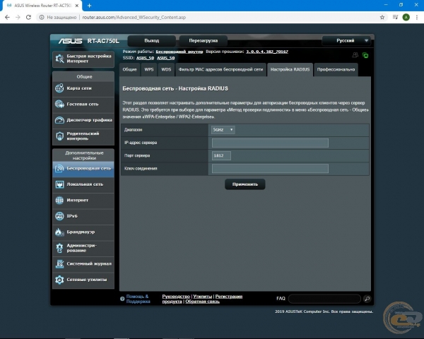This screenshot has height=339, width=424.
Task: Click the Выход logout button
Action: click(x=151, y=40)
